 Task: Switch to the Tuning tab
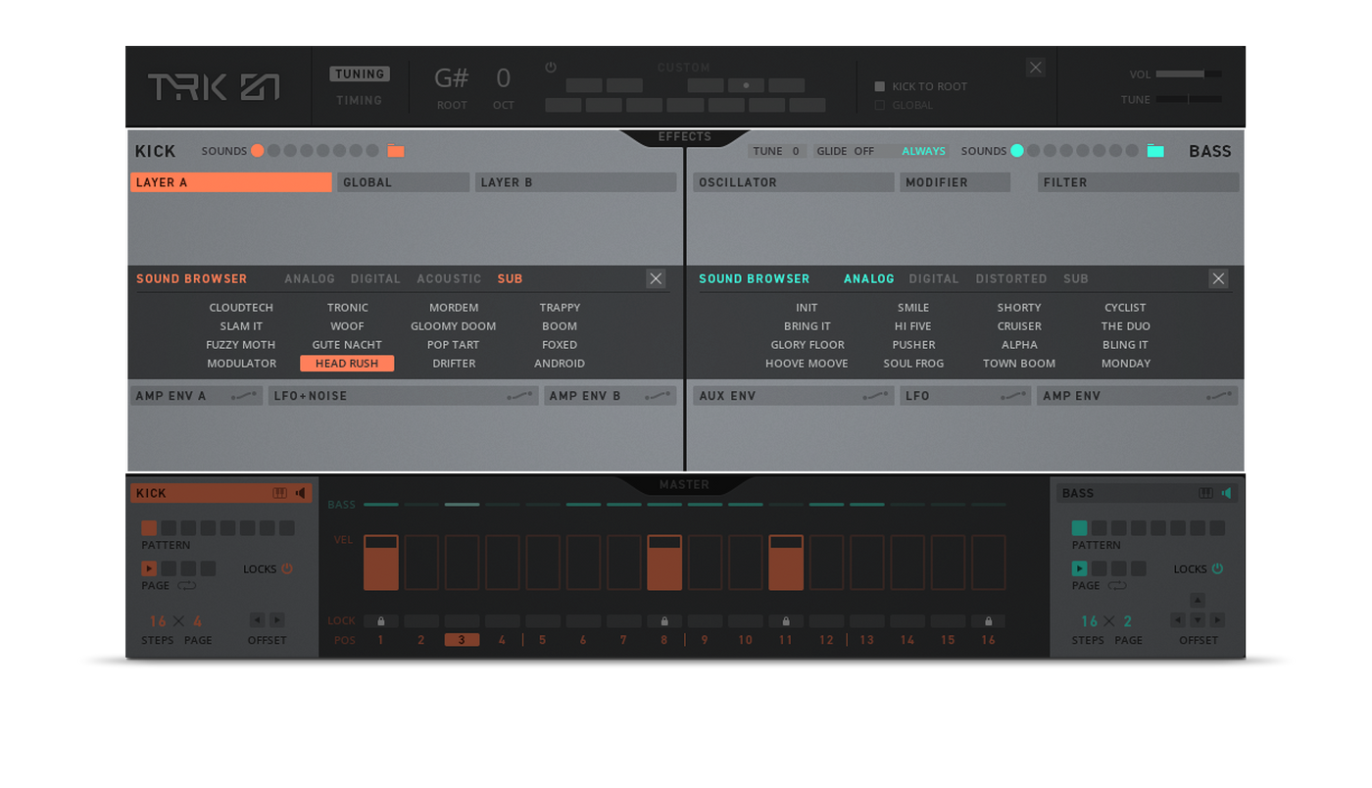pyautogui.click(x=360, y=74)
